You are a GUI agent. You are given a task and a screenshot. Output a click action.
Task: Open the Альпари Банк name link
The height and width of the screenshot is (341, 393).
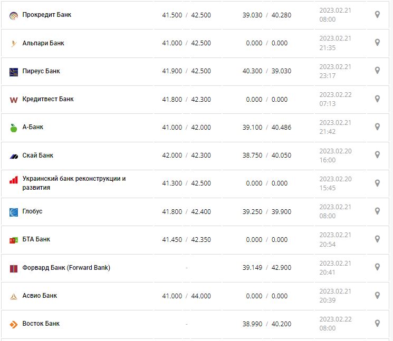pyautogui.click(x=44, y=43)
